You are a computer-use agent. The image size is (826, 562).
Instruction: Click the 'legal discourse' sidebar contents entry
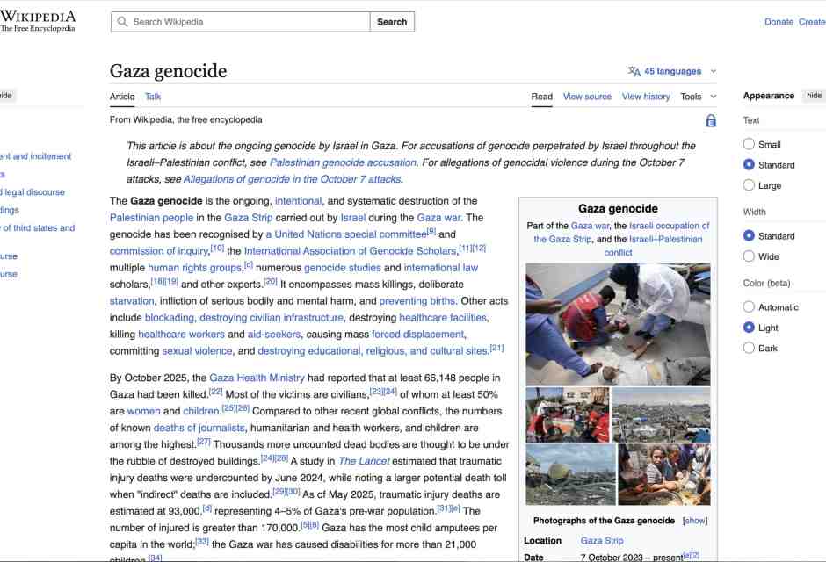33,192
